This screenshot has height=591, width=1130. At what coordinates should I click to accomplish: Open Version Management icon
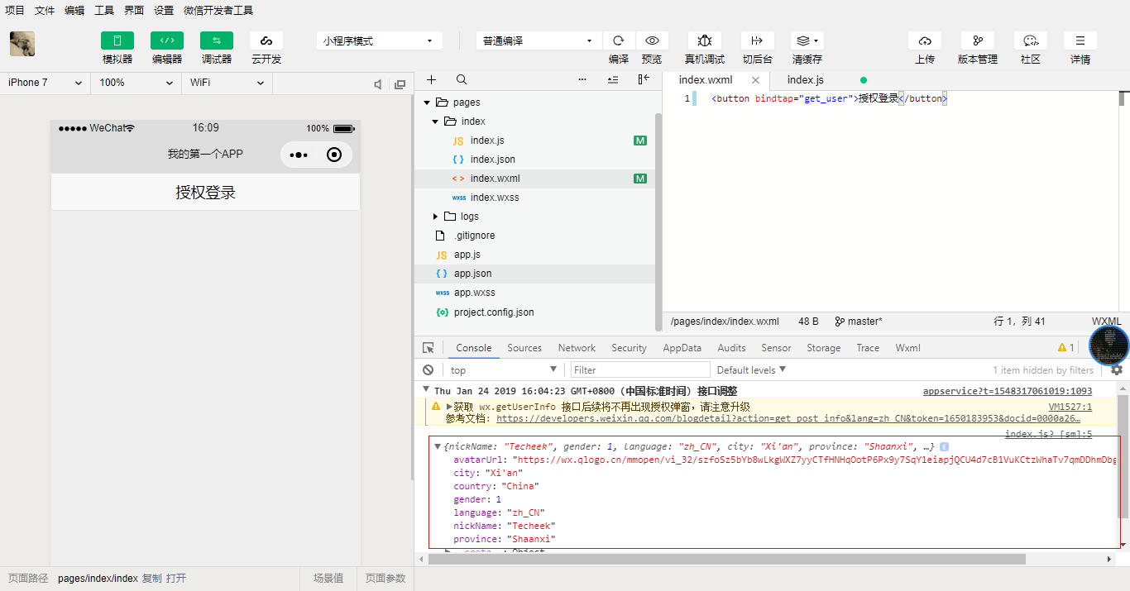point(977,41)
